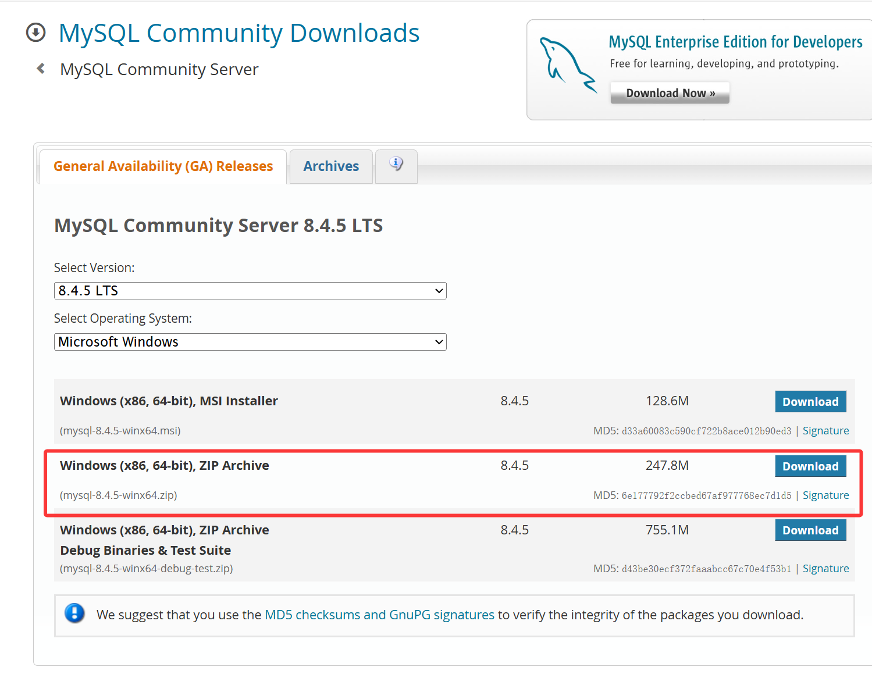The height and width of the screenshot is (685, 872).
Task: Click MySQL Enterprise Edition for Developers title
Action: (x=735, y=42)
